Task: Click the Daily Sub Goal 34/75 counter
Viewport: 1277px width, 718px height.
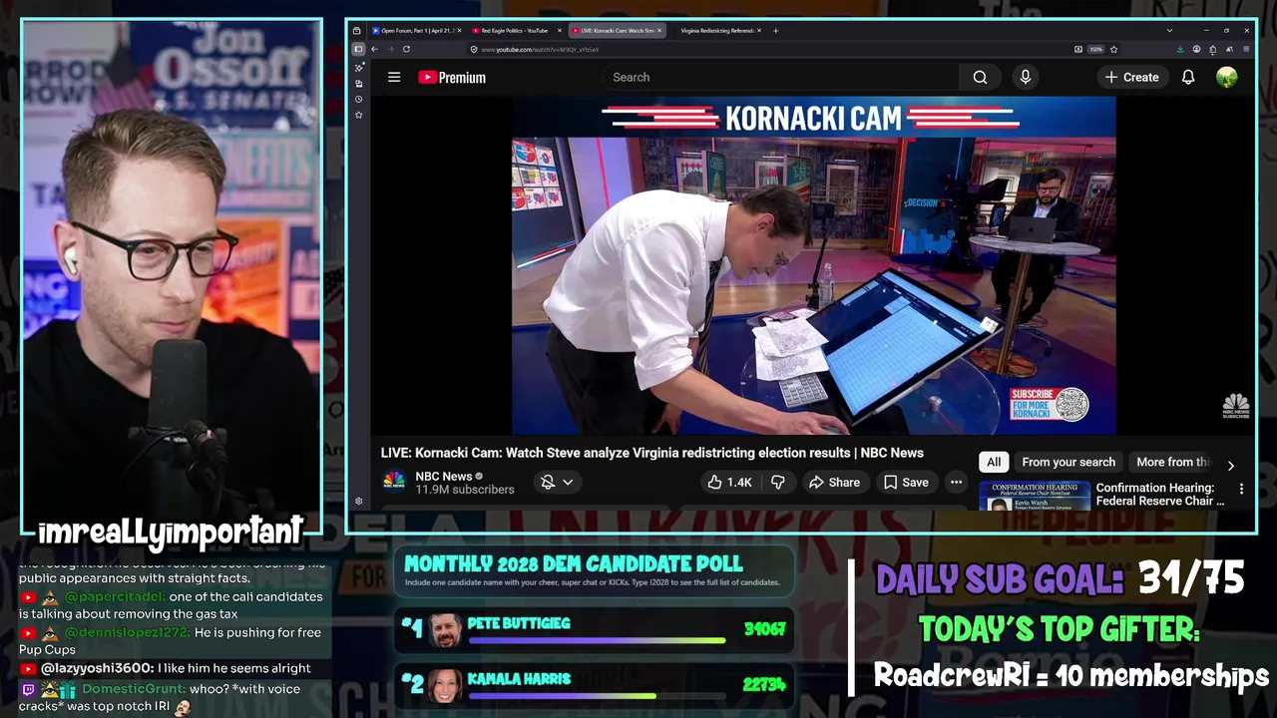Action: (1060, 578)
